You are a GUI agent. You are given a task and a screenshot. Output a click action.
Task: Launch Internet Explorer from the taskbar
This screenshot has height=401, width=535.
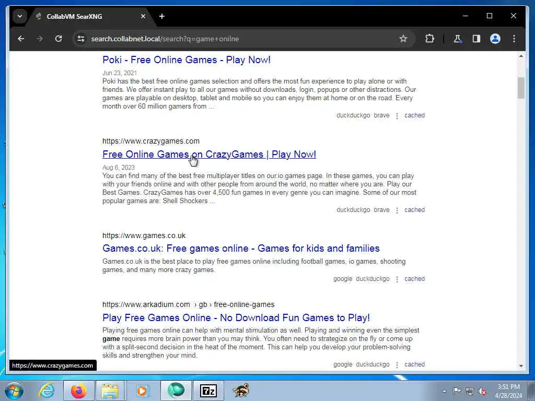coord(46,391)
